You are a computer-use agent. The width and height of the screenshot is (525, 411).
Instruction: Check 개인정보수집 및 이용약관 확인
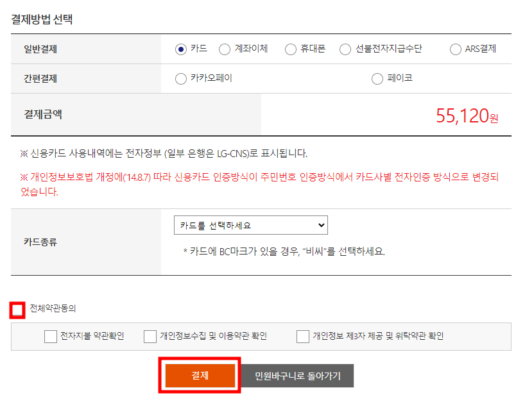(150, 336)
